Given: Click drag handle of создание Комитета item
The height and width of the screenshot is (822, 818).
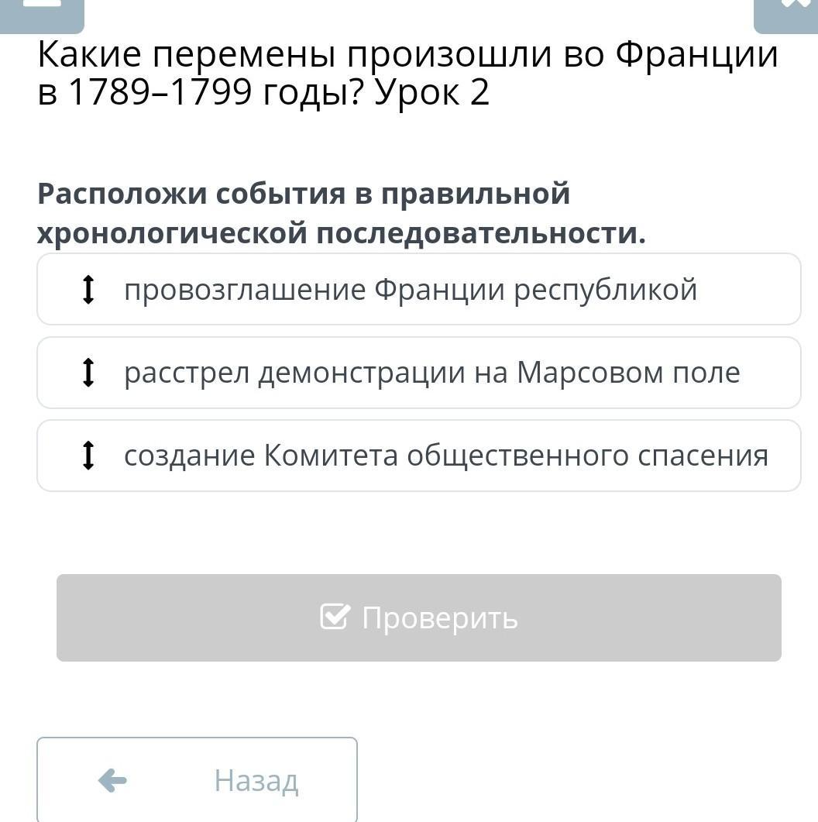Looking at the screenshot, I should pyautogui.click(x=88, y=455).
